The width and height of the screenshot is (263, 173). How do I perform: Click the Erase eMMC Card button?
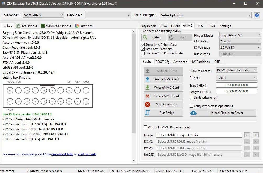click(163, 96)
